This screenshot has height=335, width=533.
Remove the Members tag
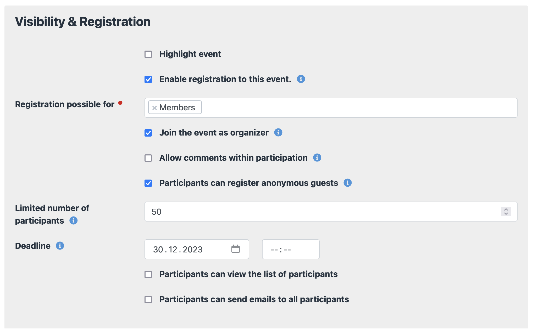coord(154,107)
